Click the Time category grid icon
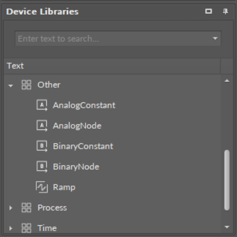This screenshot has height=237, width=237. pos(26,228)
